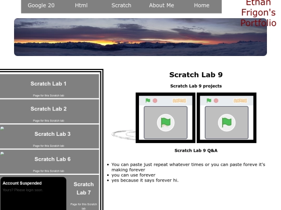The width and height of the screenshot is (281, 210).
Task: Open the Scratch Lab 2 link
Action: (48, 109)
